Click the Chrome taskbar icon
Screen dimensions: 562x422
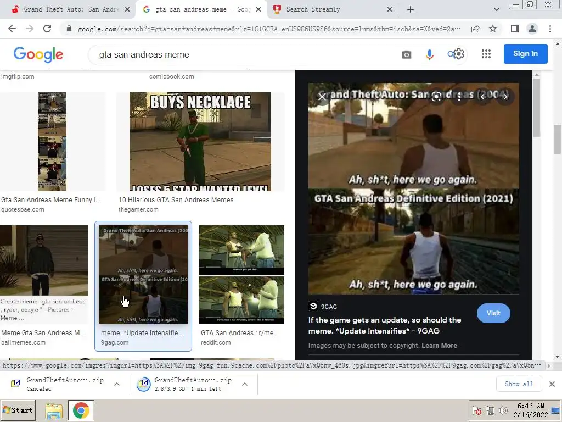(x=81, y=410)
